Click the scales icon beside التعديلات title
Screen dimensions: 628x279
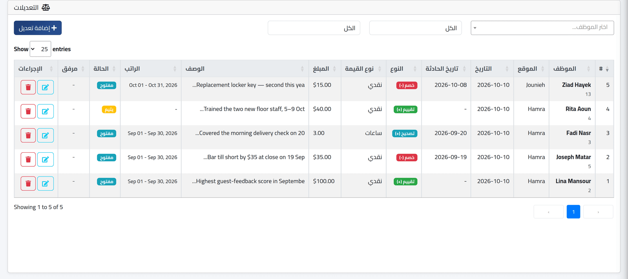(x=46, y=7)
